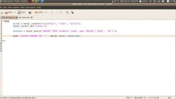Click the echo keyword on line 7
Image resolution: width=176 pixels, height=99 pixels.
point(16,36)
